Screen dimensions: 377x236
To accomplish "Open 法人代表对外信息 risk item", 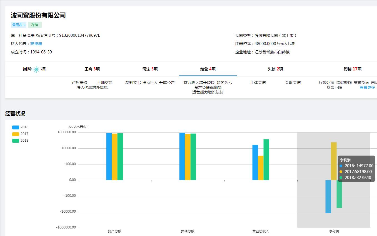I will (x=92, y=87).
